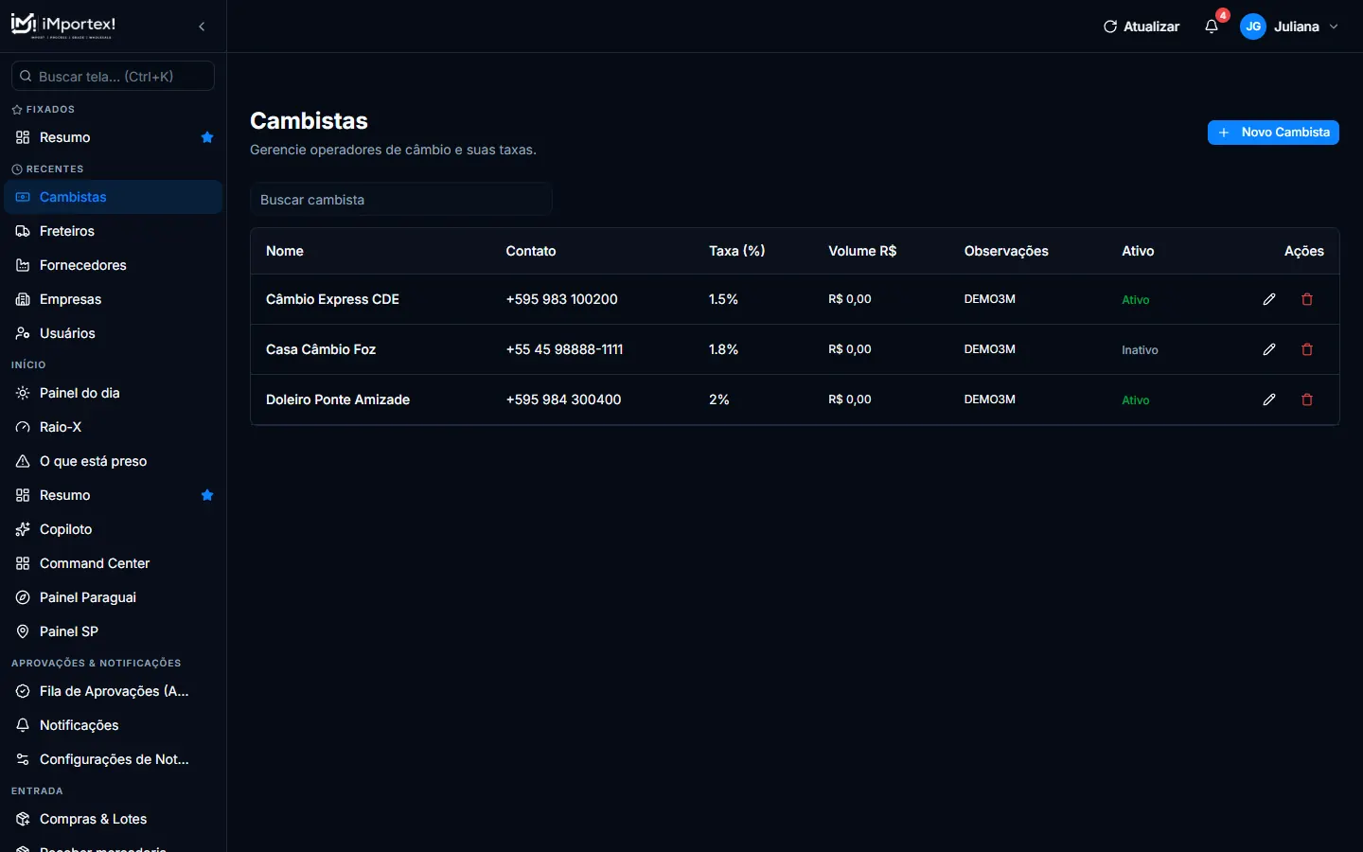1363x852 pixels.
Task: Open the Empresas page
Action: coord(114,299)
